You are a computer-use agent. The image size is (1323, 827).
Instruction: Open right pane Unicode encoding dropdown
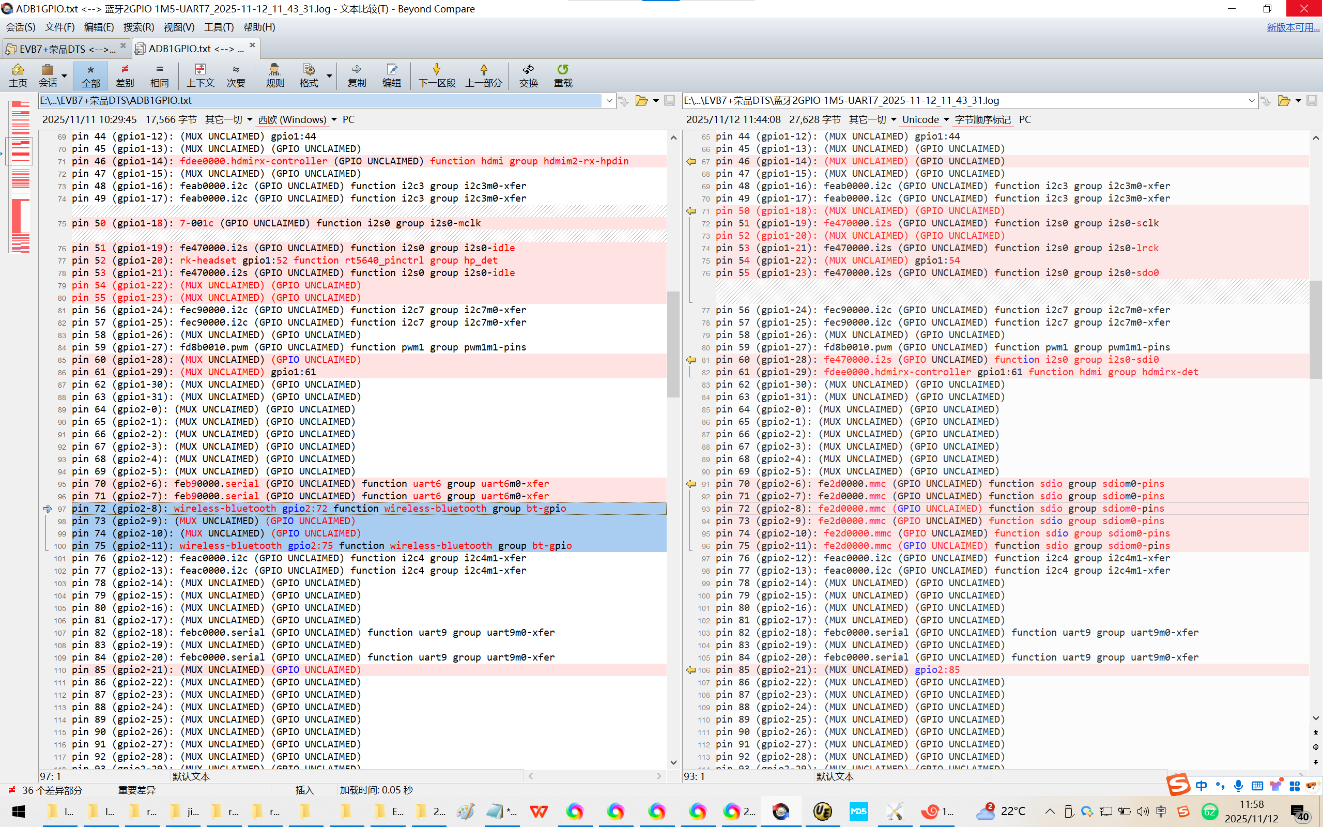pyautogui.click(x=925, y=119)
